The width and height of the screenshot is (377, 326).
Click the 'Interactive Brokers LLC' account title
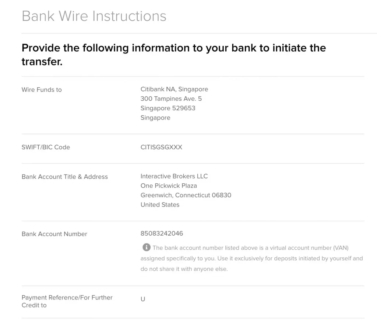pos(174,176)
